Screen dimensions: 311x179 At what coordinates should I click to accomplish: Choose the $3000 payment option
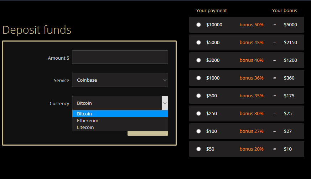(198, 60)
